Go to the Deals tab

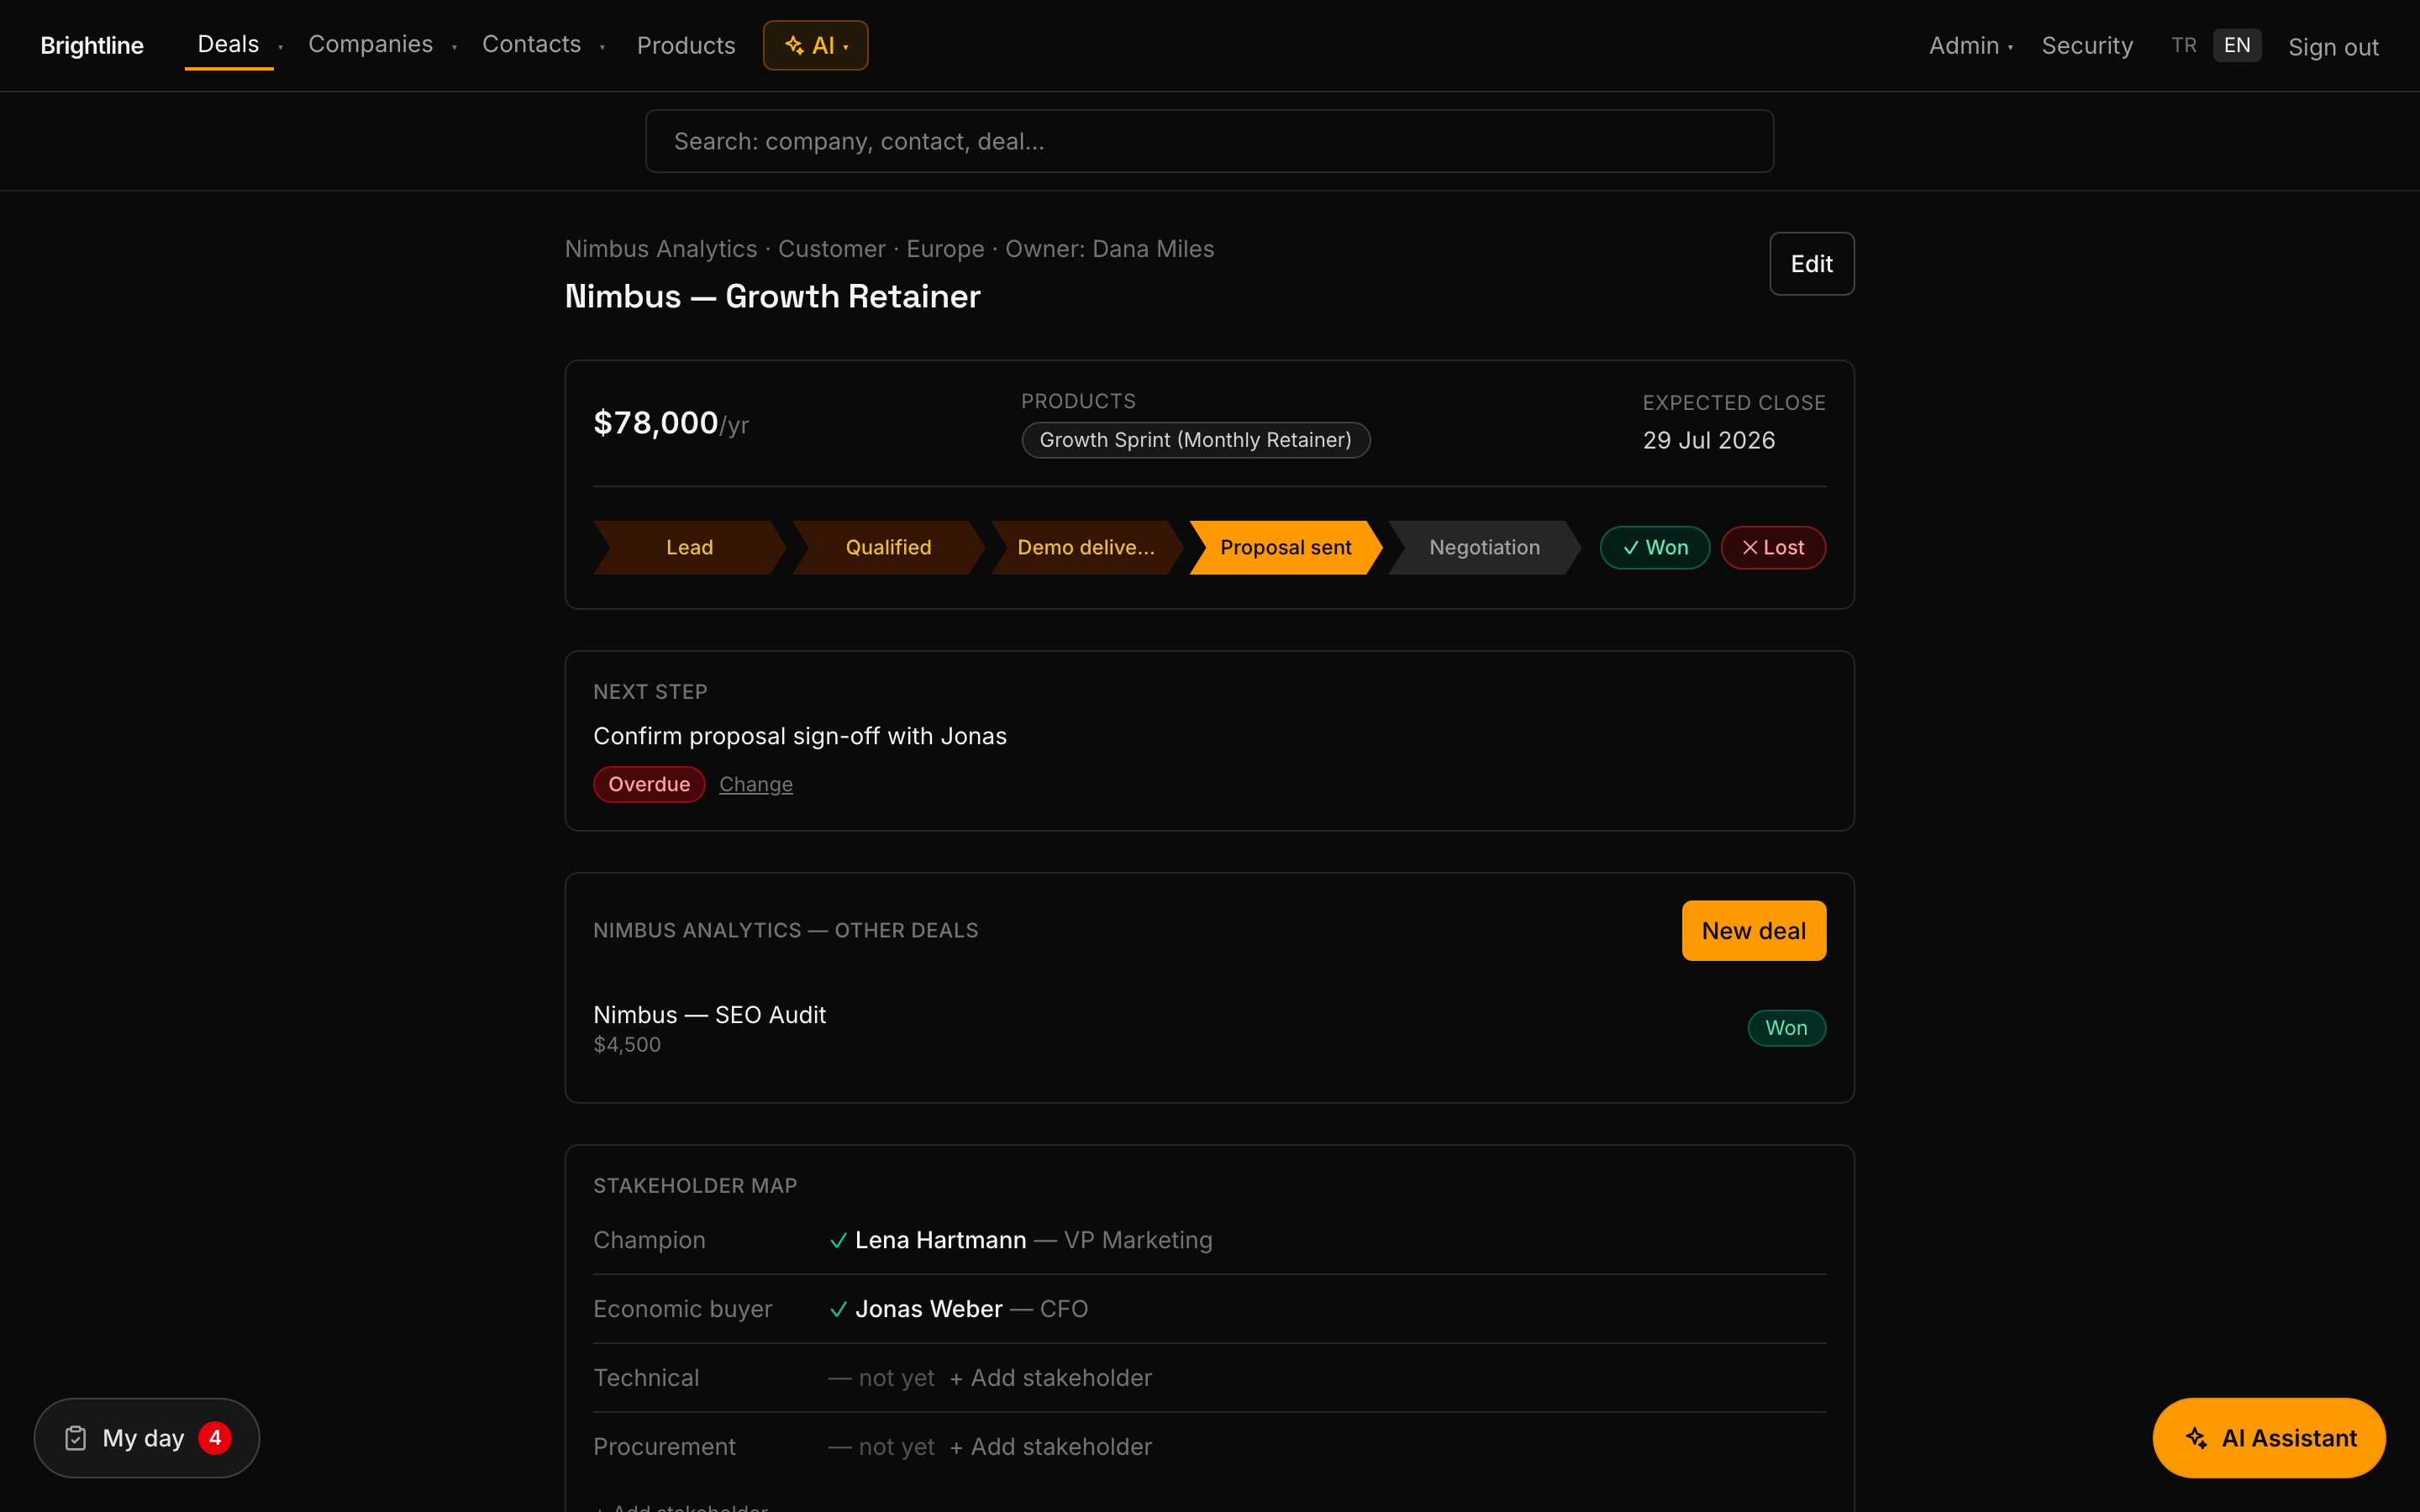(228, 44)
